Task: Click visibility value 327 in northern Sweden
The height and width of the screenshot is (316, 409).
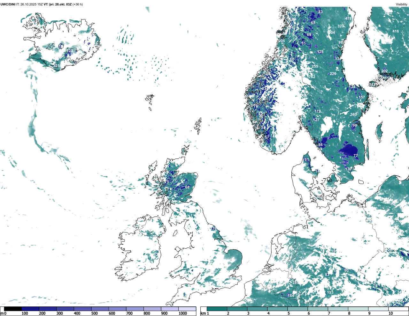Action: [341, 26]
